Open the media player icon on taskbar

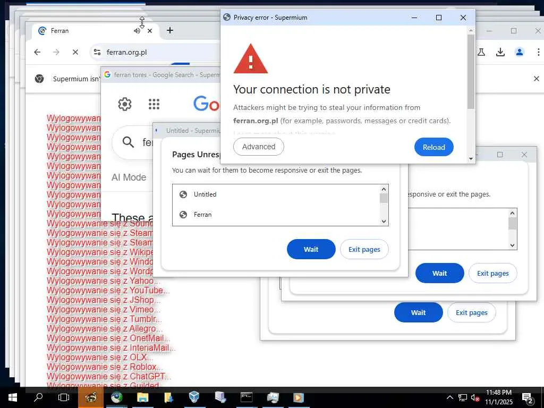point(299,397)
